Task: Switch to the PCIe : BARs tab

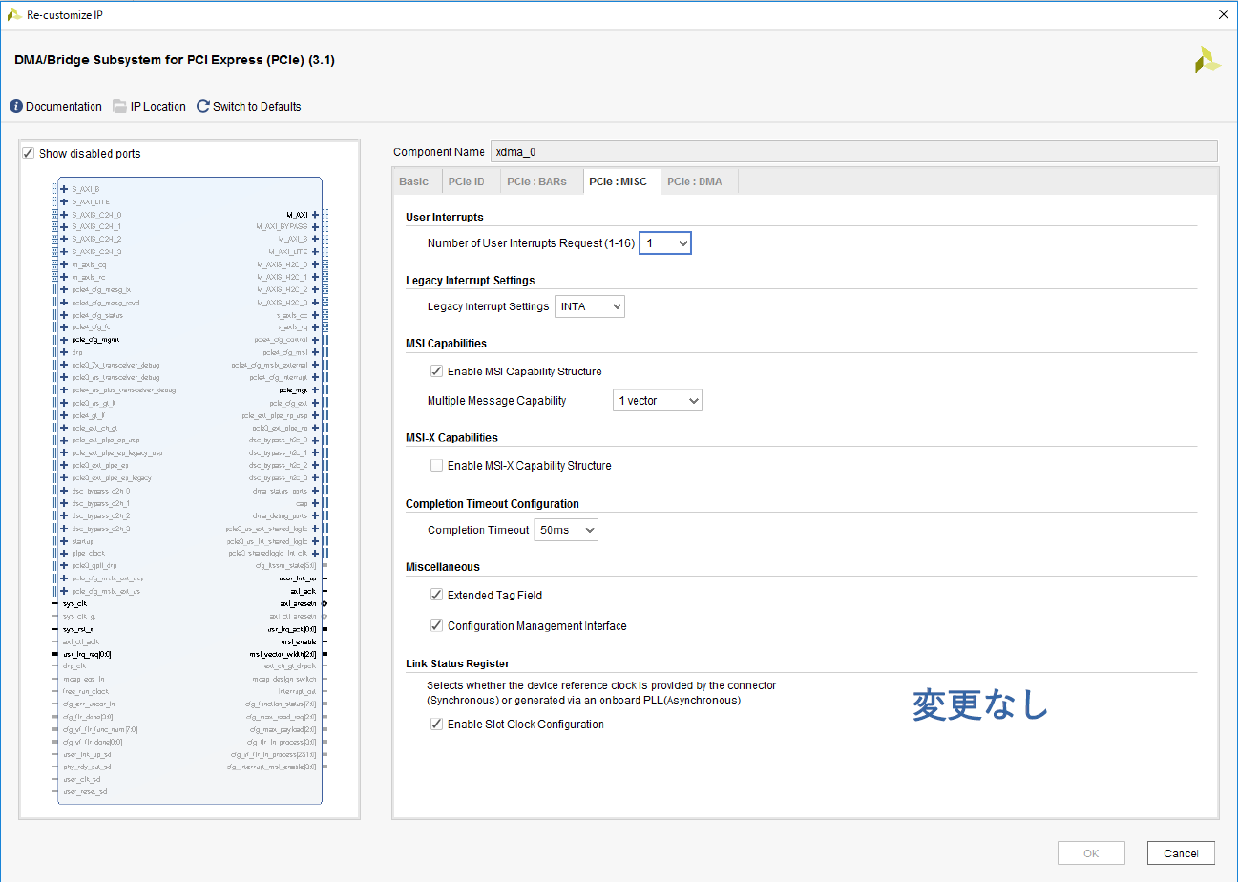Action: coord(536,181)
